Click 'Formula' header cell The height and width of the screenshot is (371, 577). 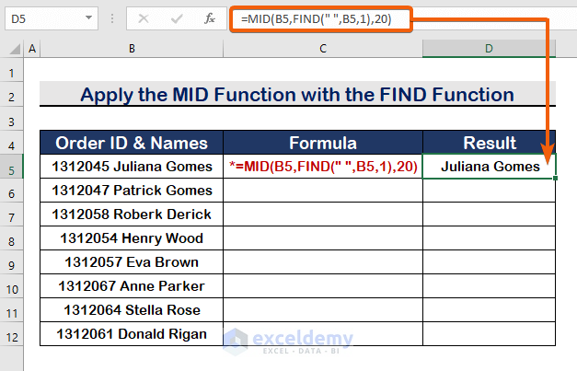click(x=323, y=143)
